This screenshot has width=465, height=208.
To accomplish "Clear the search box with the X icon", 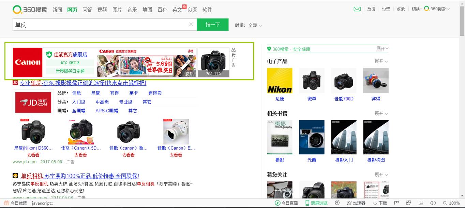I will [191, 24].
